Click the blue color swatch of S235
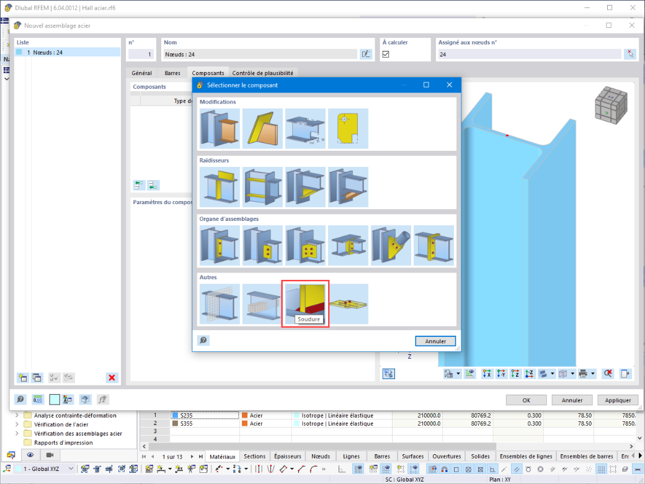Screen dimensions: 645x484 pos(176,415)
